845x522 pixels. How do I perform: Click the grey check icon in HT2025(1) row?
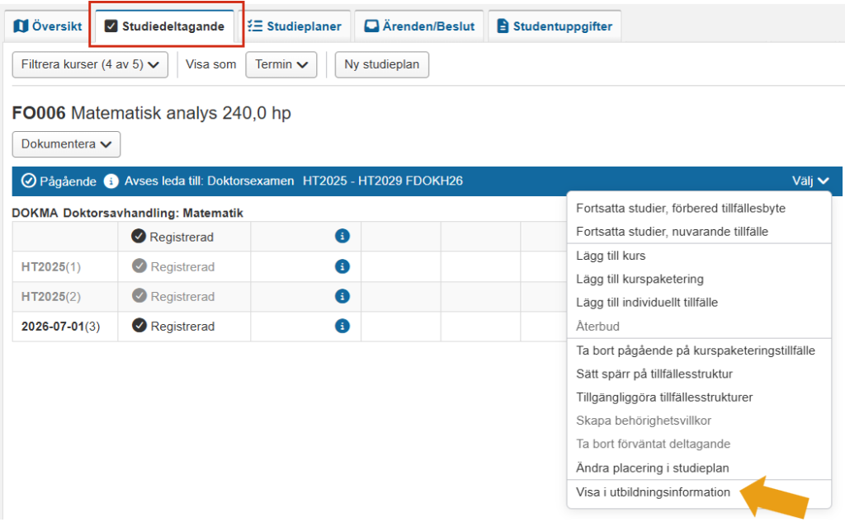139,266
